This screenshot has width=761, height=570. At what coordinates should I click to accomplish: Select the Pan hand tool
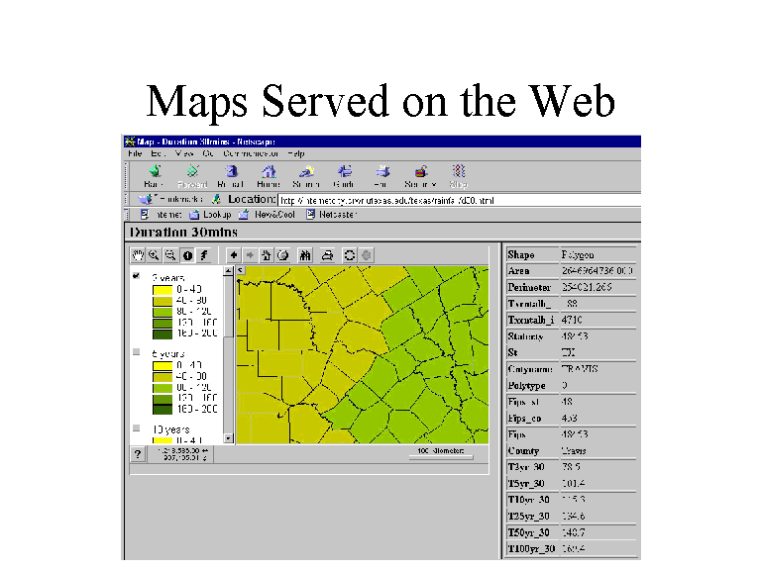(139, 254)
